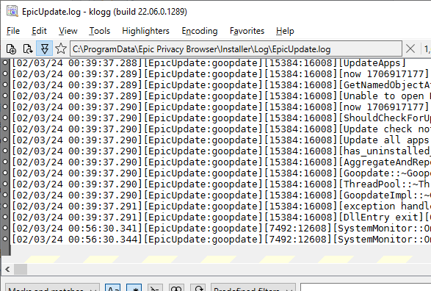This screenshot has width=431, height=291.
Task: Click the search text field
Action: tap(366, 287)
